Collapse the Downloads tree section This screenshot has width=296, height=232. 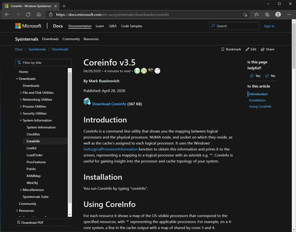click(x=17, y=79)
